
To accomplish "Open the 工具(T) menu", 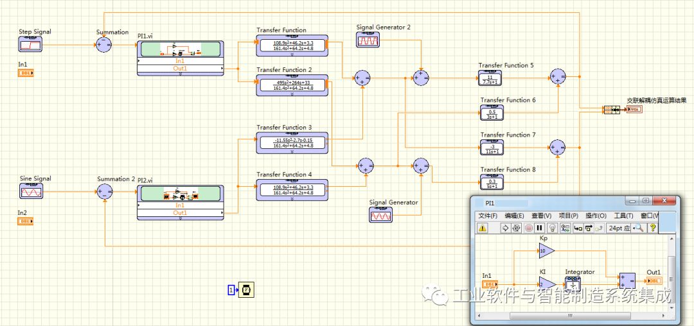I will tap(623, 216).
